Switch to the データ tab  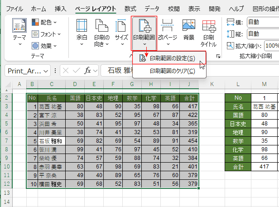pos(152,9)
